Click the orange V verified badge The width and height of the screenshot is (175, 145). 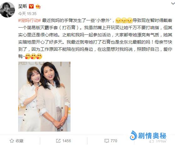click(31, 6)
